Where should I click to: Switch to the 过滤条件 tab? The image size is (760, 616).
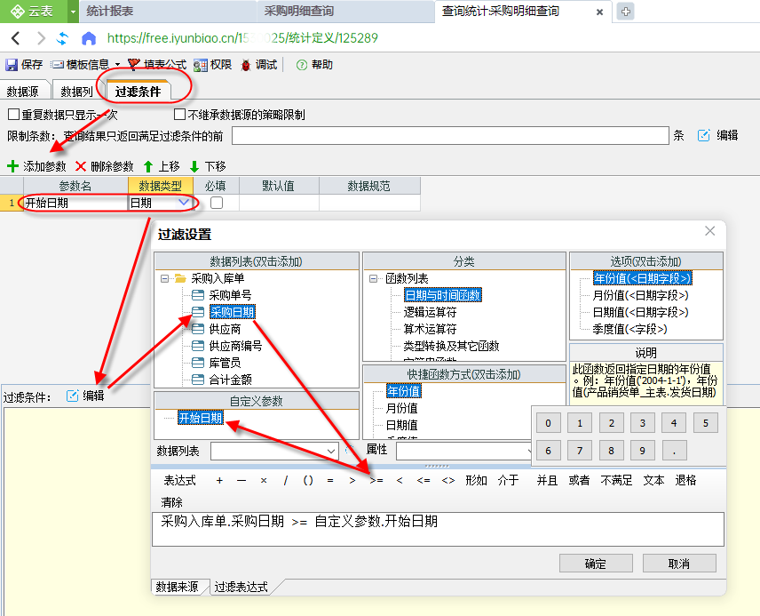point(138,92)
